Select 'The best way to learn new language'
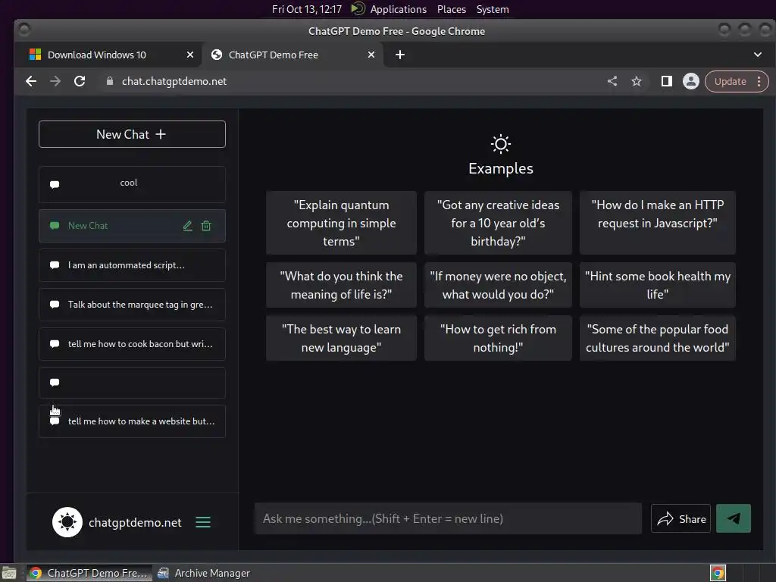The width and height of the screenshot is (776, 582). click(x=341, y=338)
